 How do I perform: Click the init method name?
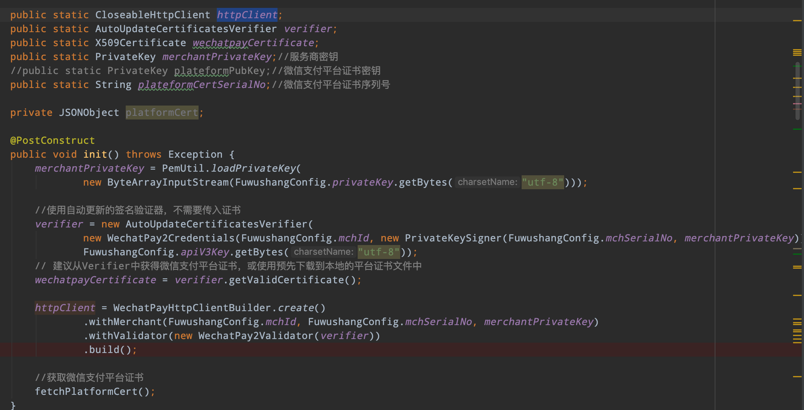95,154
